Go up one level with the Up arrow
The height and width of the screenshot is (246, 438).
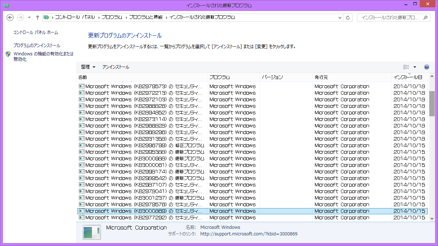point(38,17)
